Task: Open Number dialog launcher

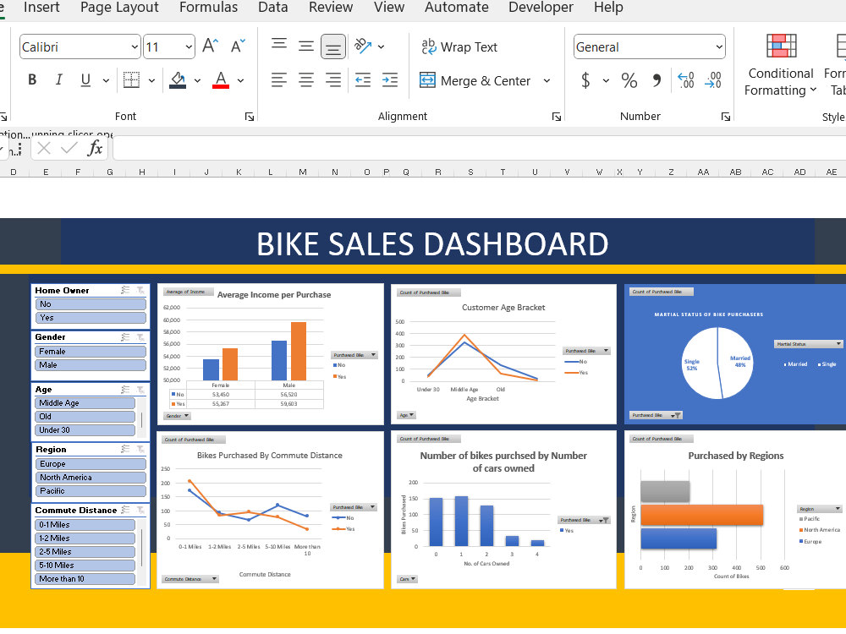Action: [726, 117]
